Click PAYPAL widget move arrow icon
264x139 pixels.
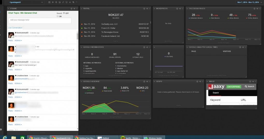click(x=147, y=9)
